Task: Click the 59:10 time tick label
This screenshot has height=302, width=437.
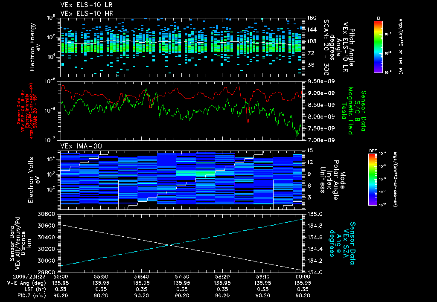Action: [262, 277]
